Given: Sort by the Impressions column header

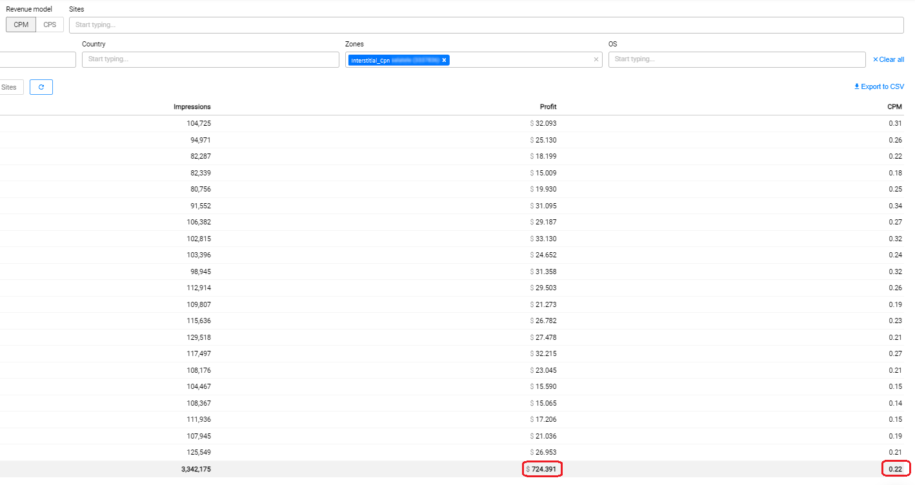Looking at the screenshot, I should 192,107.
